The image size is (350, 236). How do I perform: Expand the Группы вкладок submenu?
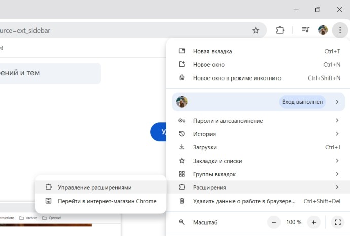pyautogui.click(x=214, y=174)
